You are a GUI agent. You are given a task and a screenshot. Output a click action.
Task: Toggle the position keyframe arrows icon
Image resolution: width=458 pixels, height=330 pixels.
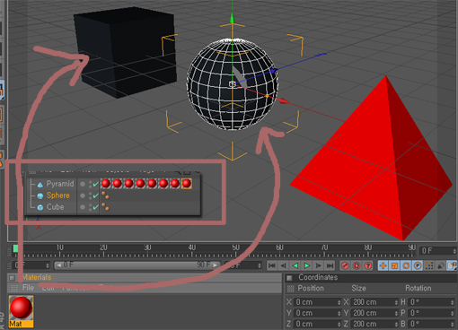(383, 265)
